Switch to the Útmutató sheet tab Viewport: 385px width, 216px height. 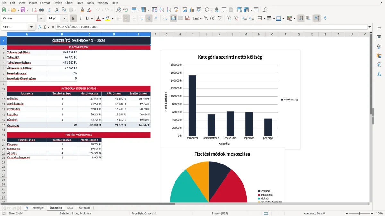(85, 208)
